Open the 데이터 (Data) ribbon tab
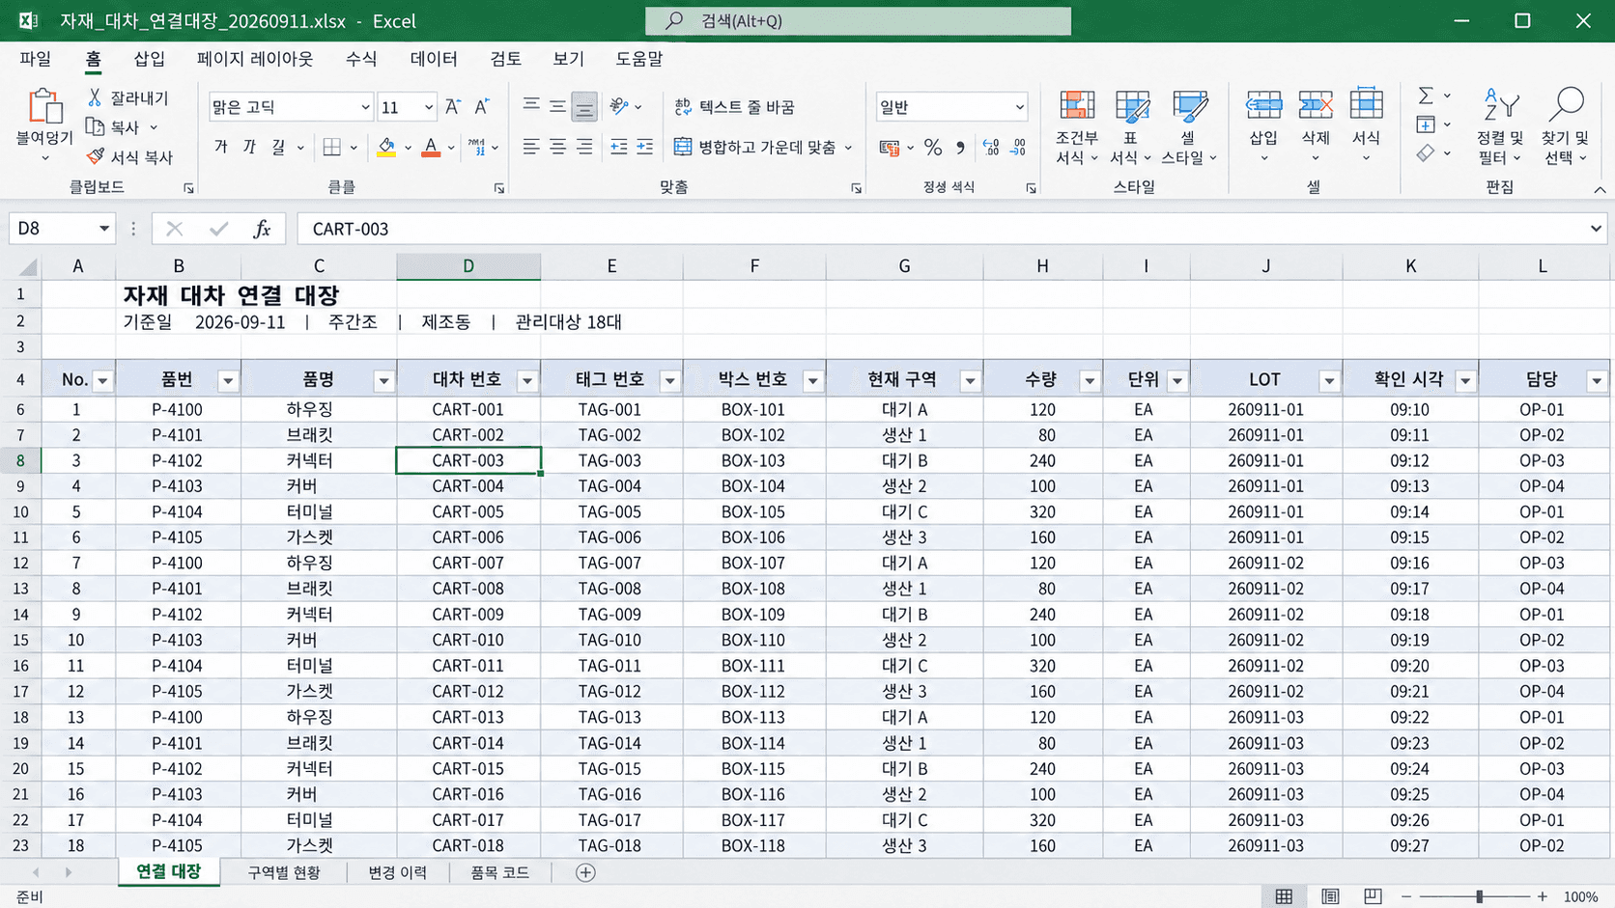 point(434,59)
